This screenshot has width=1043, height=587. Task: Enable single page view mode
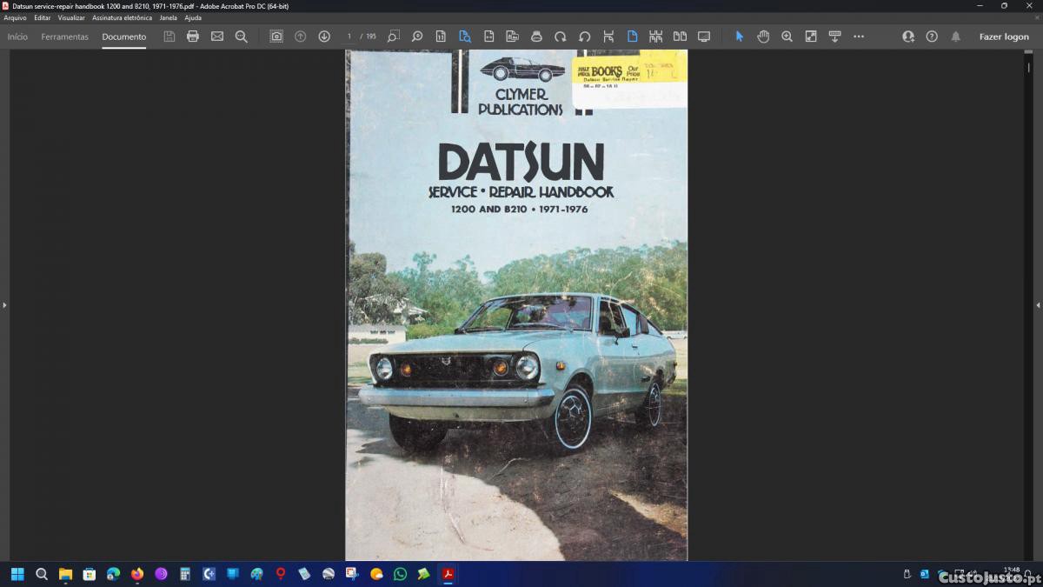pos(632,37)
